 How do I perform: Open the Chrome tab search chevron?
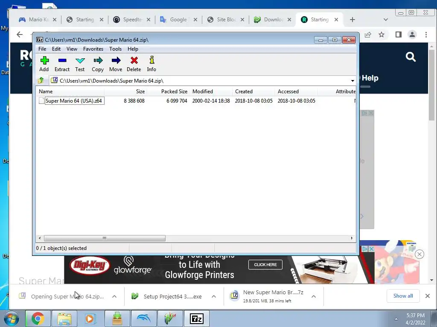coord(386,20)
